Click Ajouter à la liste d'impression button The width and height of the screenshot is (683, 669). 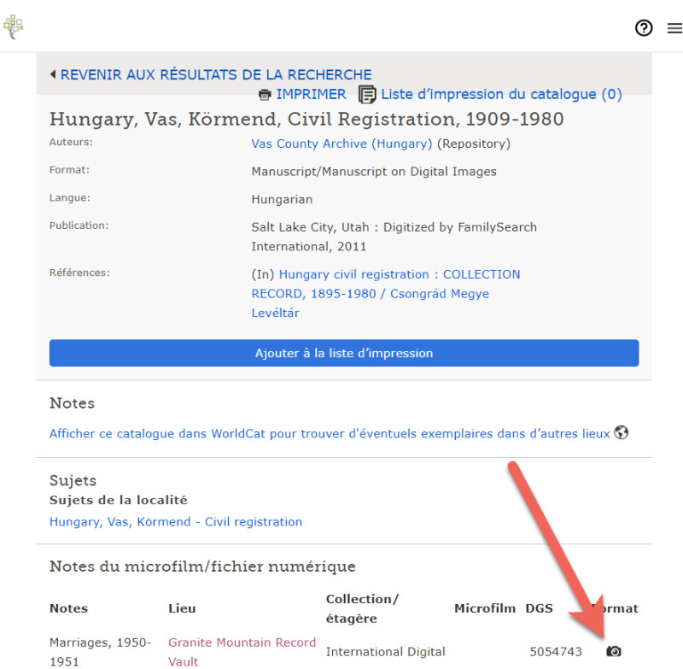pos(344,353)
